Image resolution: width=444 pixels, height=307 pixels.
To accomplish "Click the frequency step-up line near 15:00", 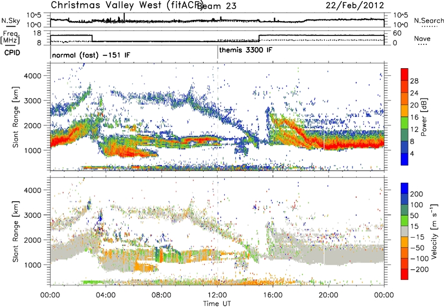I will [259, 38].
